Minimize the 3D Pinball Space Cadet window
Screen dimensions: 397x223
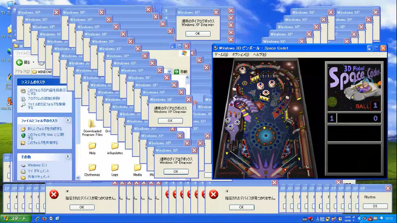[370, 48]
